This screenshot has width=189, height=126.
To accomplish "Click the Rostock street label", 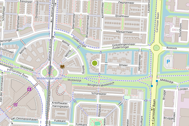I will (x=172, y=48).
